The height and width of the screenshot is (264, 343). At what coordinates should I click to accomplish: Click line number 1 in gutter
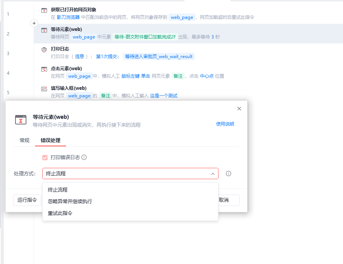pos(8,14)
